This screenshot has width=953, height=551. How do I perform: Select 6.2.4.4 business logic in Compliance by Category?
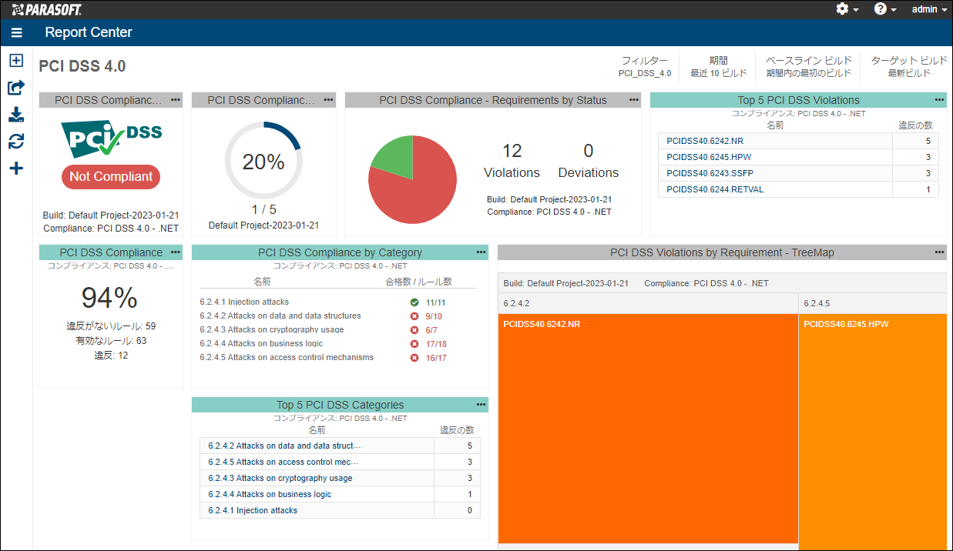(x=261, y=344)
